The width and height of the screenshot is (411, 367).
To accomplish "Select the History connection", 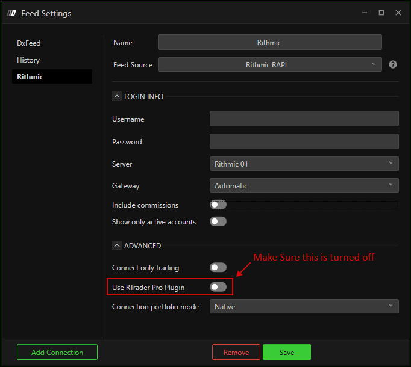I will click(52, 60).
